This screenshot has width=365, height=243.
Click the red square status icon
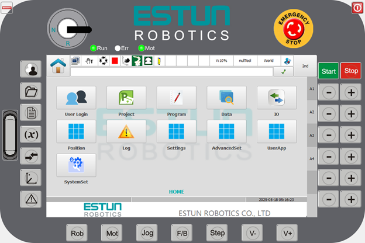115,61
